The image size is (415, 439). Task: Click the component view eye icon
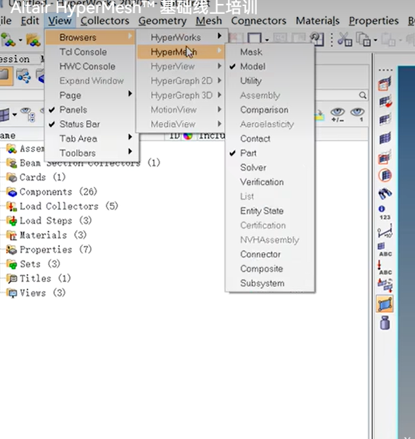point(28,115)
